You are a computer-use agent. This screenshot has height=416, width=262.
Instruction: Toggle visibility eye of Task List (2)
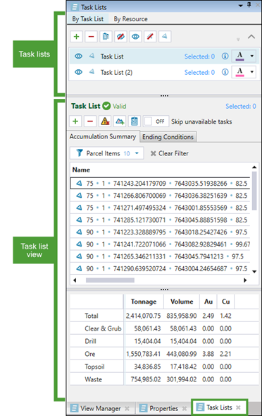click(x=78, y=72)
